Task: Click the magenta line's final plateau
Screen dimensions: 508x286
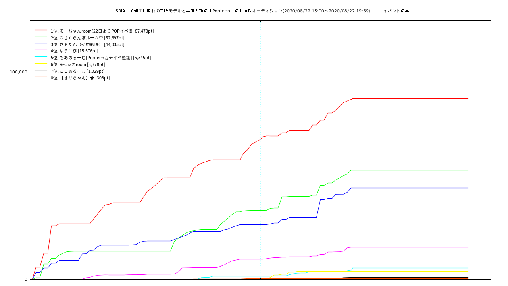Action: pos(410,247)
